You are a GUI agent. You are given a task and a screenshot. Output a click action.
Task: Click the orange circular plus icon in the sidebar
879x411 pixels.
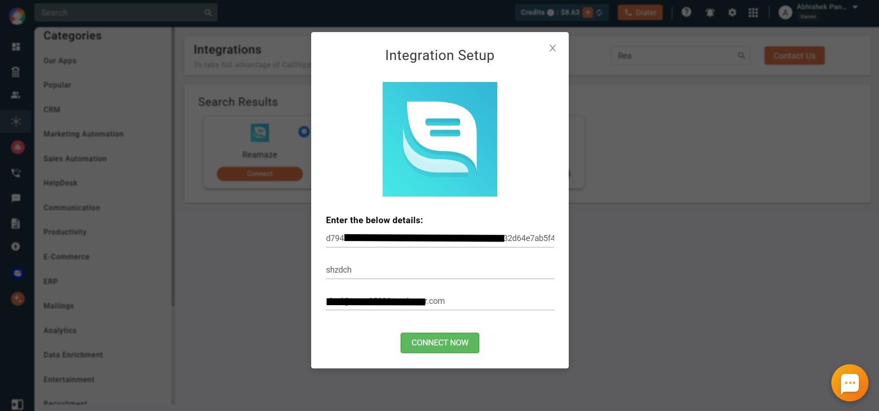pos(17,299)
